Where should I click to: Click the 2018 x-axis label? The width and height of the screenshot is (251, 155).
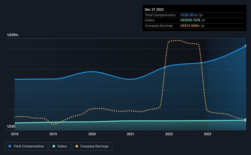click(x=15, y=134)
